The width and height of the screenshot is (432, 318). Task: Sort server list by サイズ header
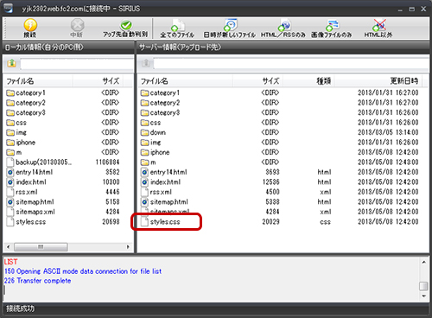(x=257, y=81)
